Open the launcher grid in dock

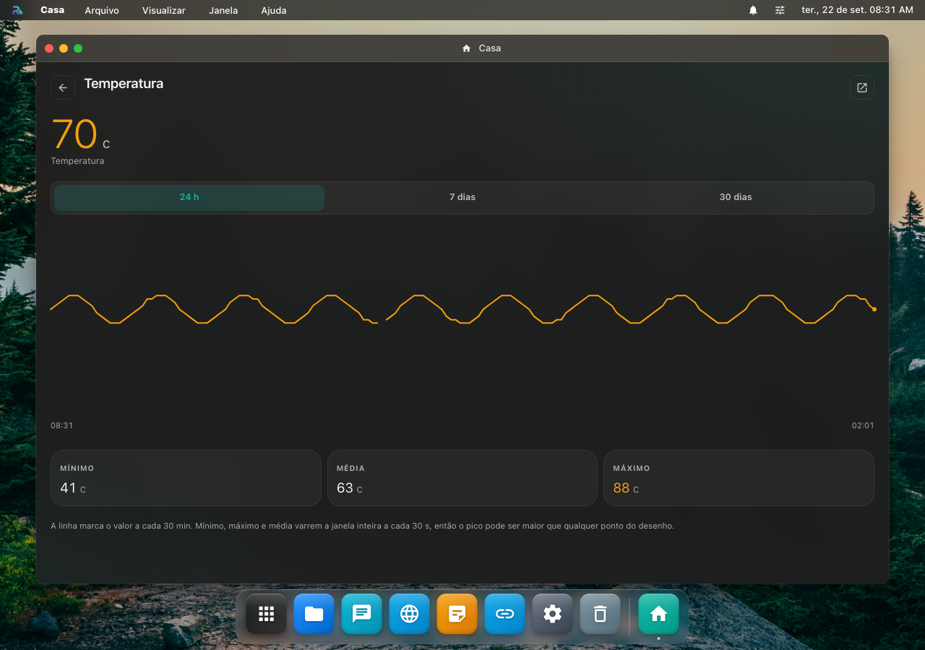click(267, 614)
